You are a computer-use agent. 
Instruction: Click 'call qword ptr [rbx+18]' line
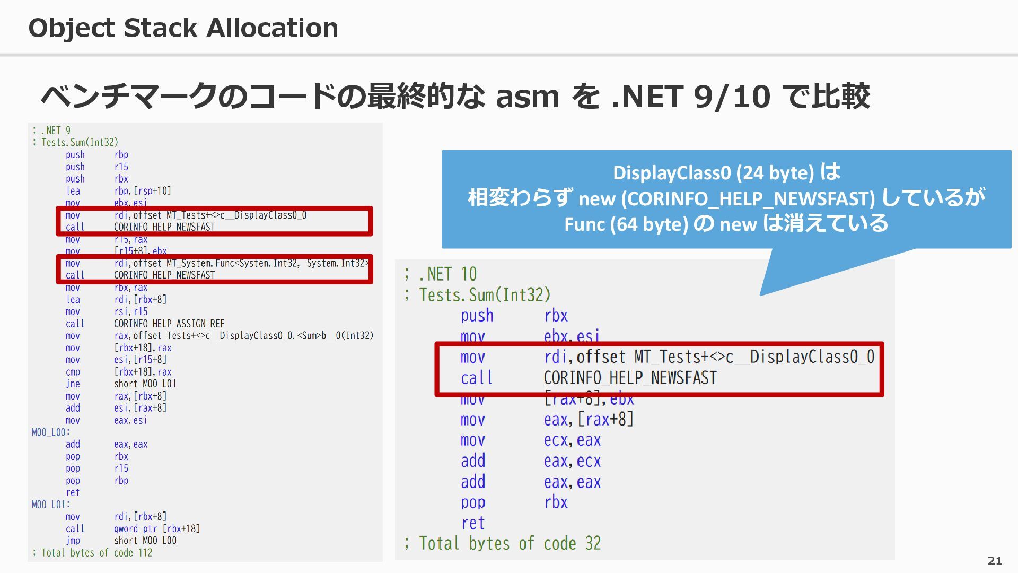click(x=133, y=528)
